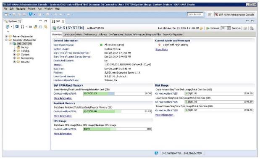Expand the Security folder

coord(14,62)
